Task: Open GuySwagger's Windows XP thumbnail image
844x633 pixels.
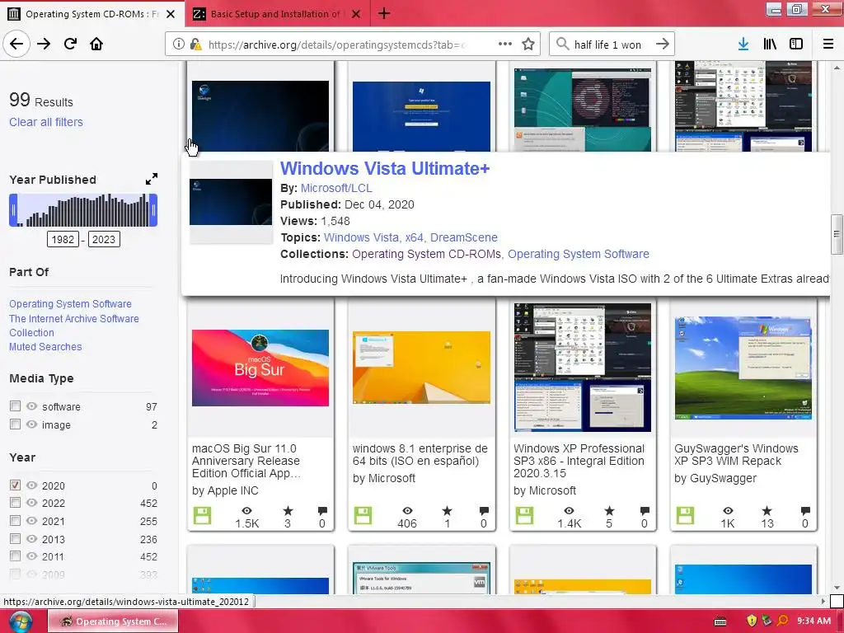Action: (x=743, y=368)
